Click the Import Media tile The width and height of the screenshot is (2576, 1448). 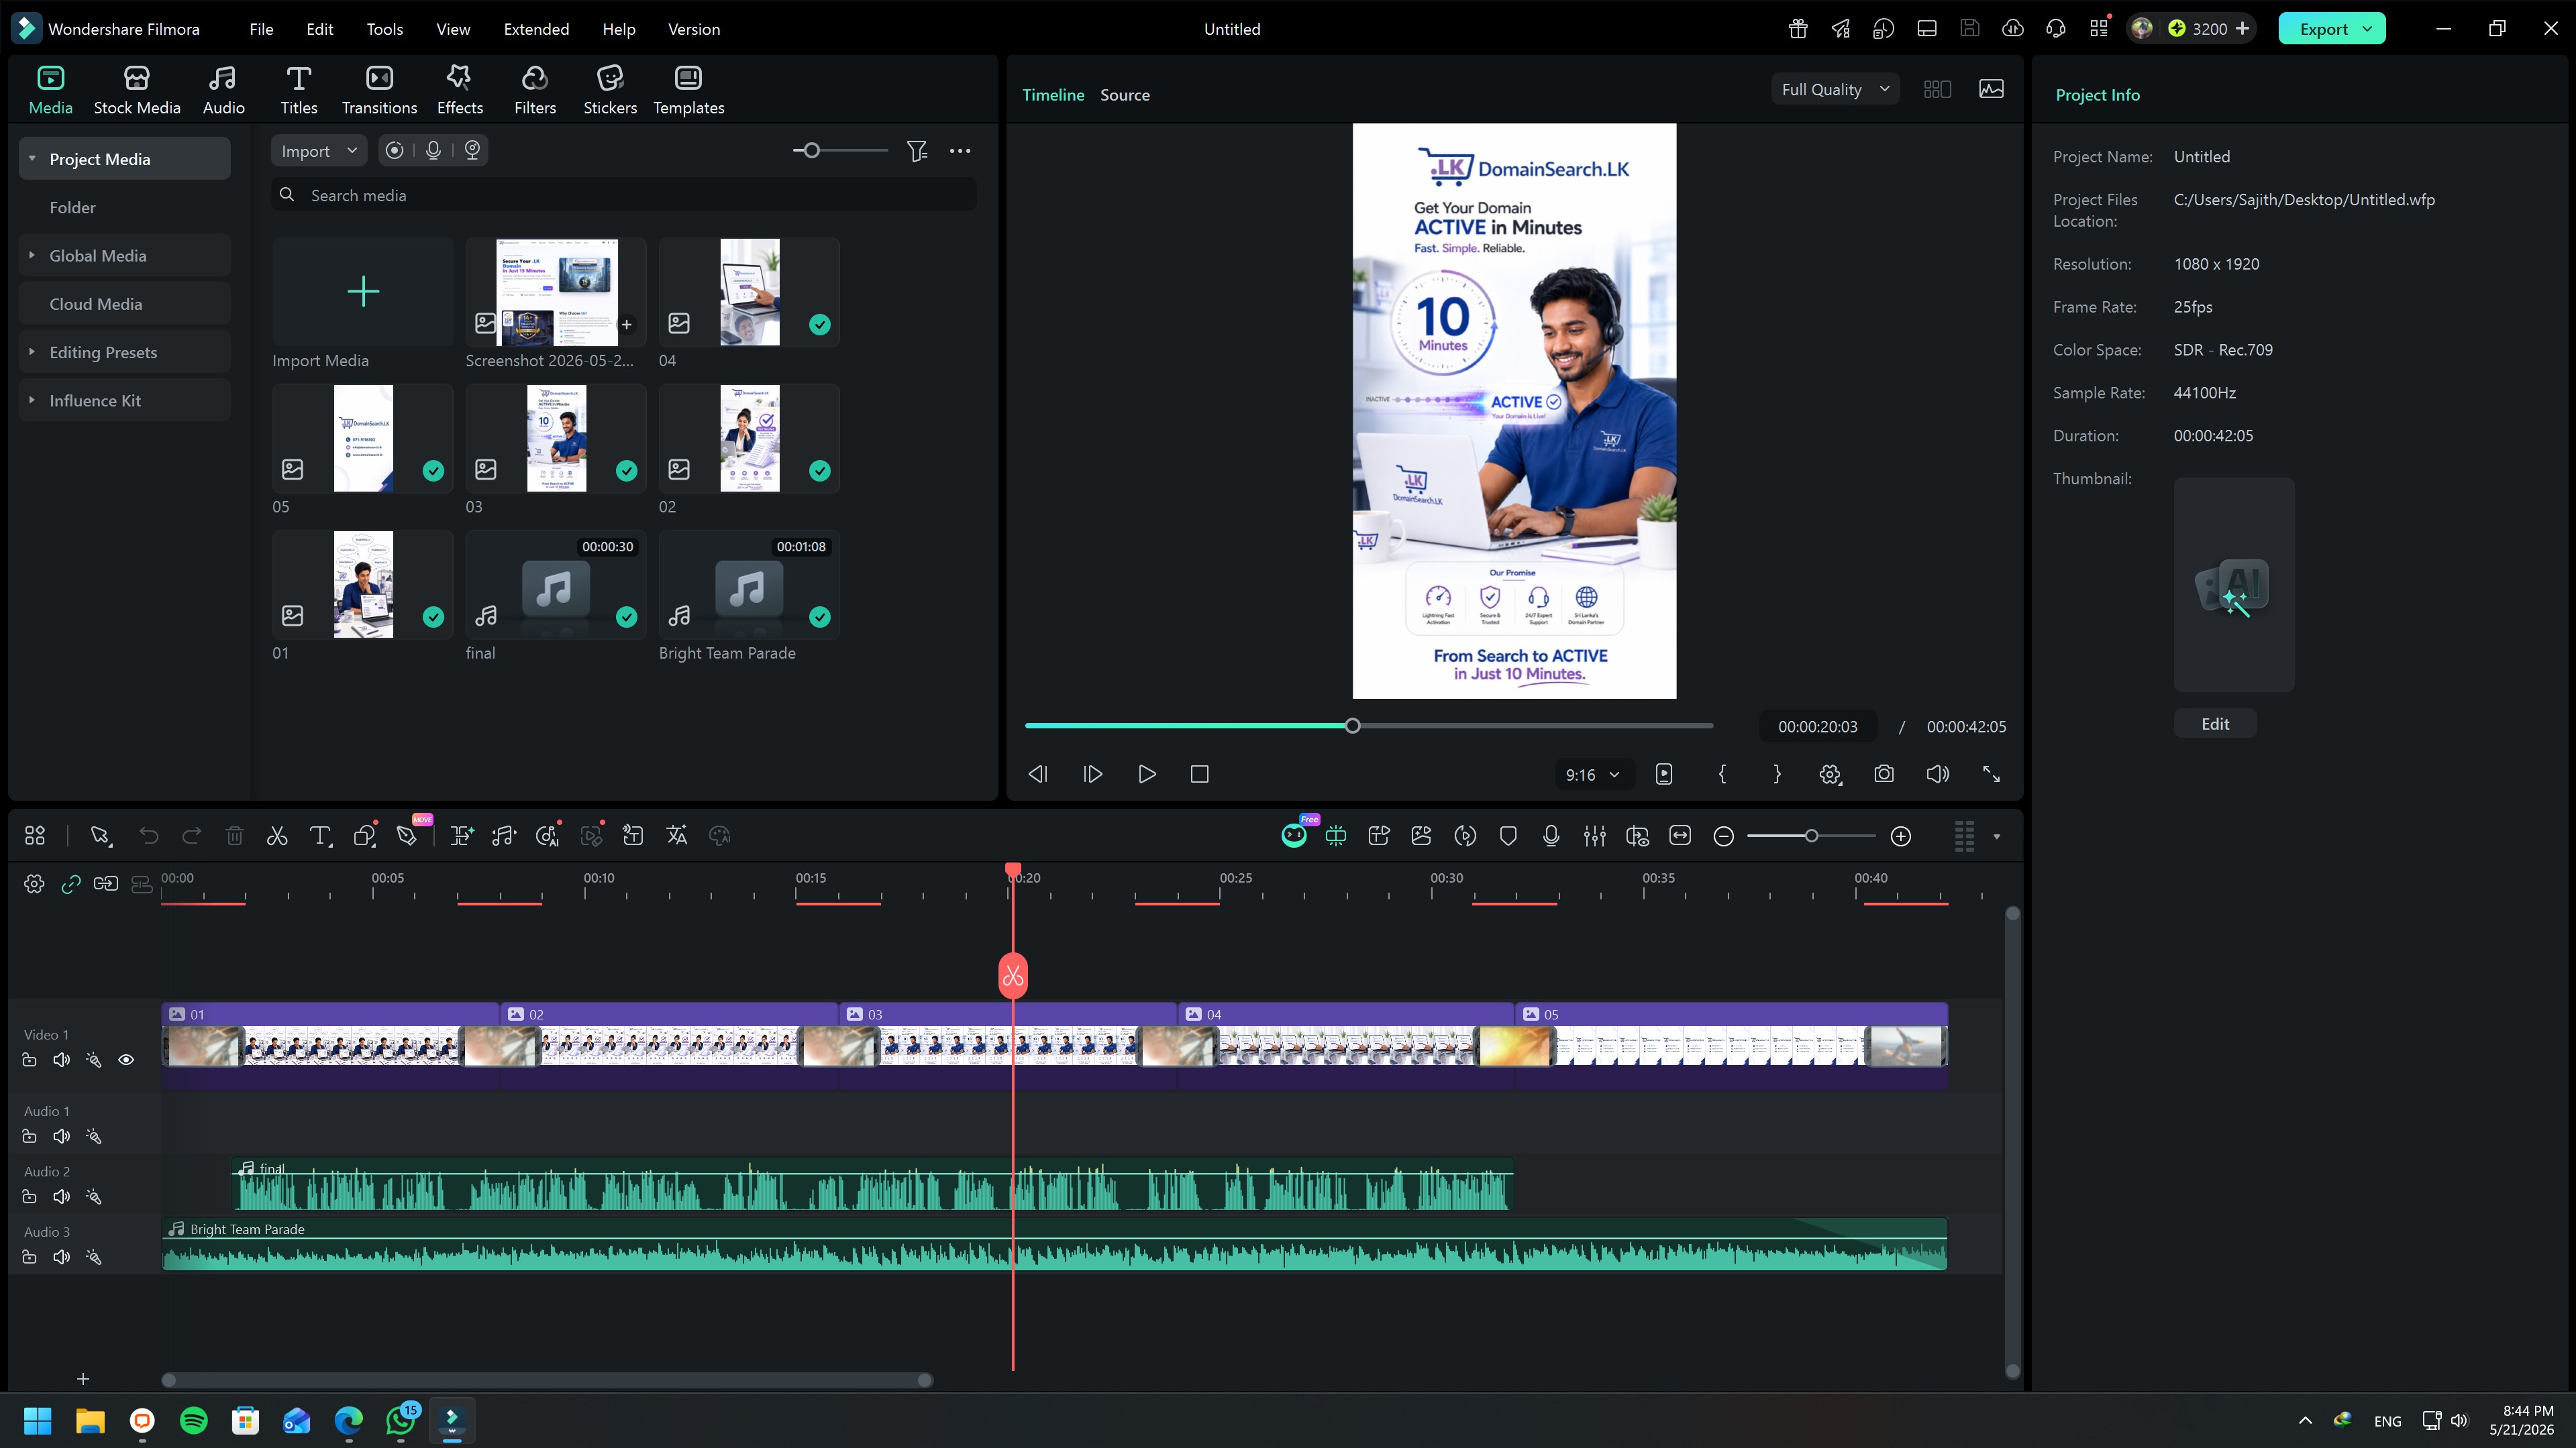pos(362,292)
